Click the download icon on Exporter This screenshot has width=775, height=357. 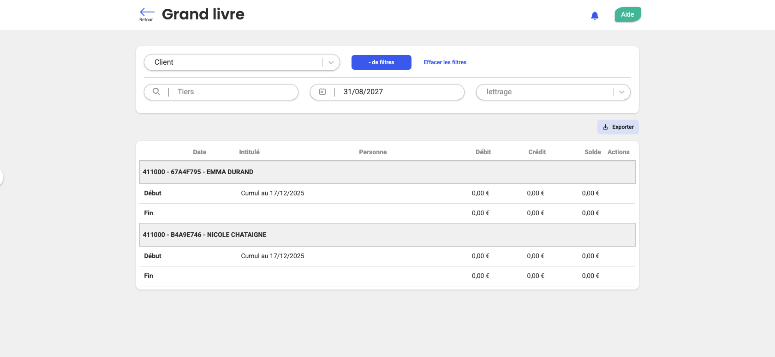(x=605, y=127)
